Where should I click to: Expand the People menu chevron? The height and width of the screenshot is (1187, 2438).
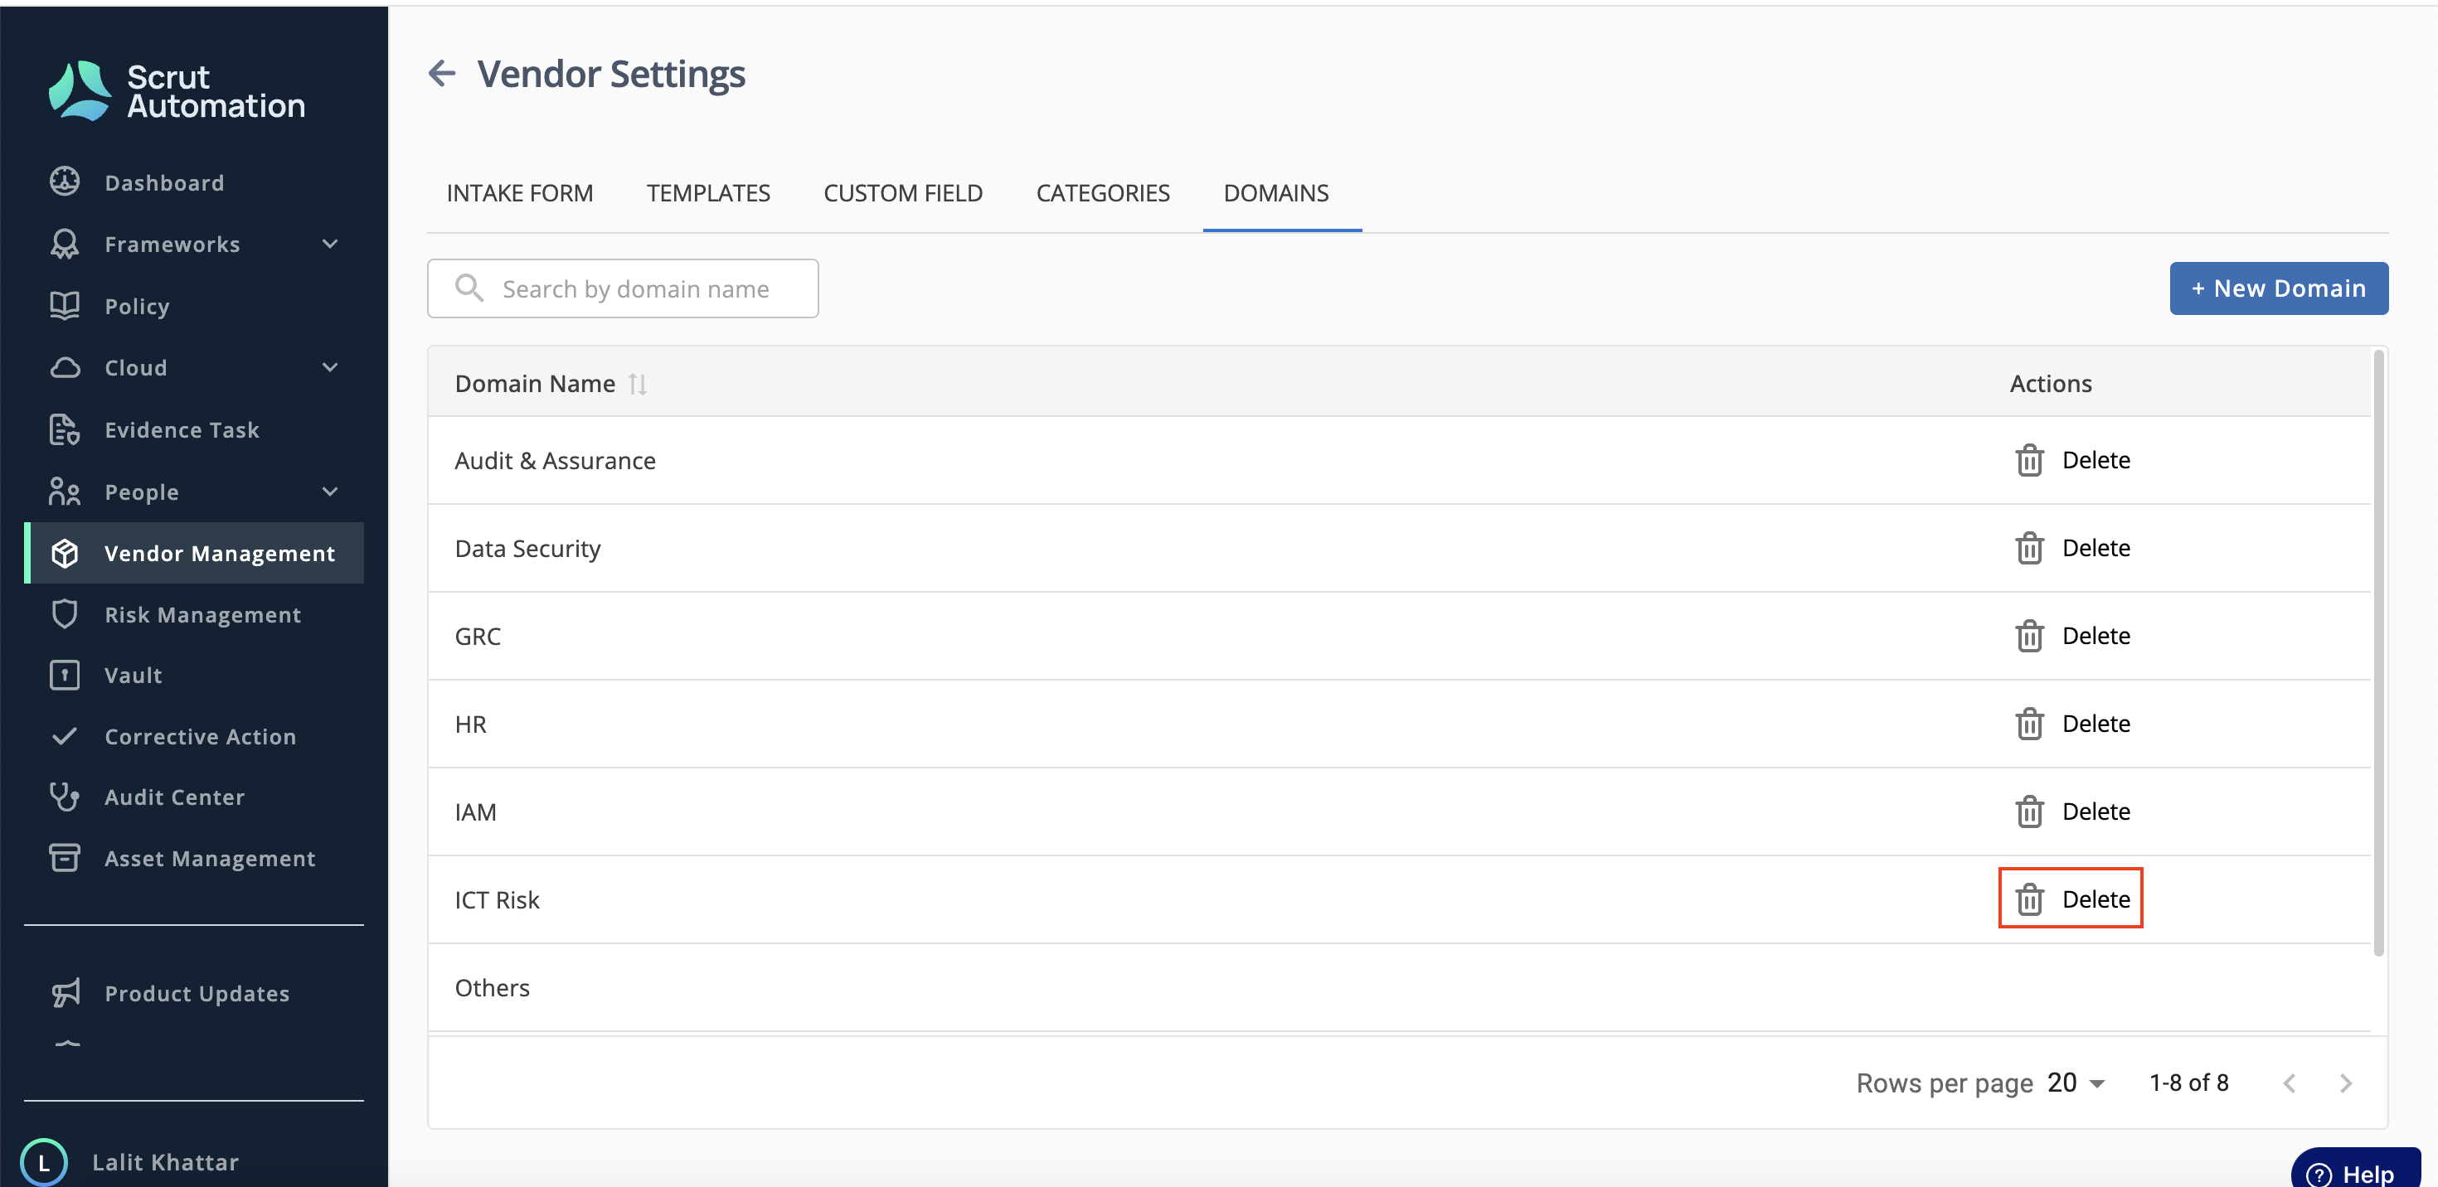(329, 492)
